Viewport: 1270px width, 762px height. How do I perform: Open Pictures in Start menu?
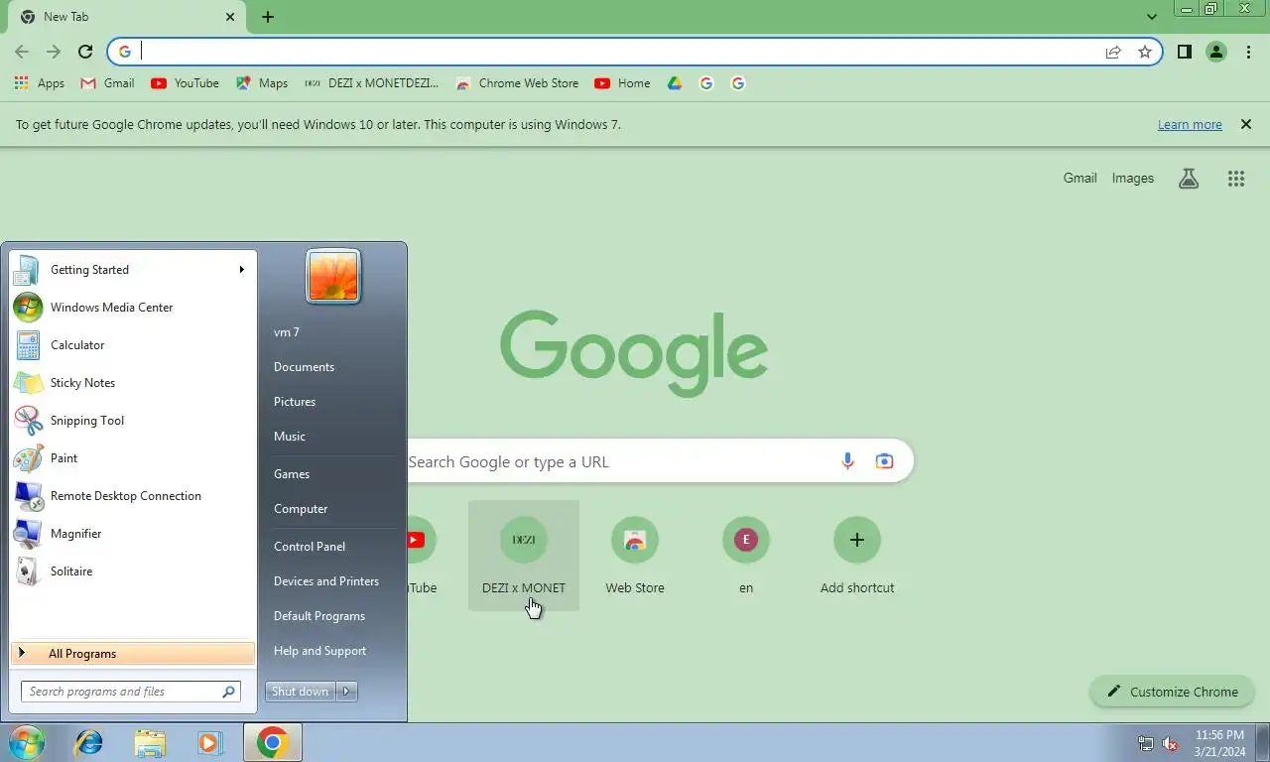coord(295,401)
